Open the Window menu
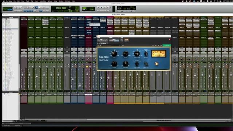233x131 pixels. tap(61, 1)
